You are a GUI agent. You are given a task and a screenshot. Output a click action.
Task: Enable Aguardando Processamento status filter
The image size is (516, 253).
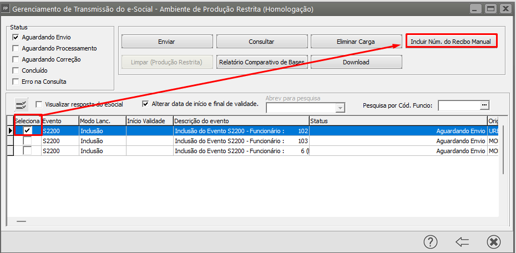15,48
